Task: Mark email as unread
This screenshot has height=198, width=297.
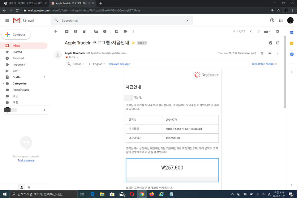Action: 96,32
